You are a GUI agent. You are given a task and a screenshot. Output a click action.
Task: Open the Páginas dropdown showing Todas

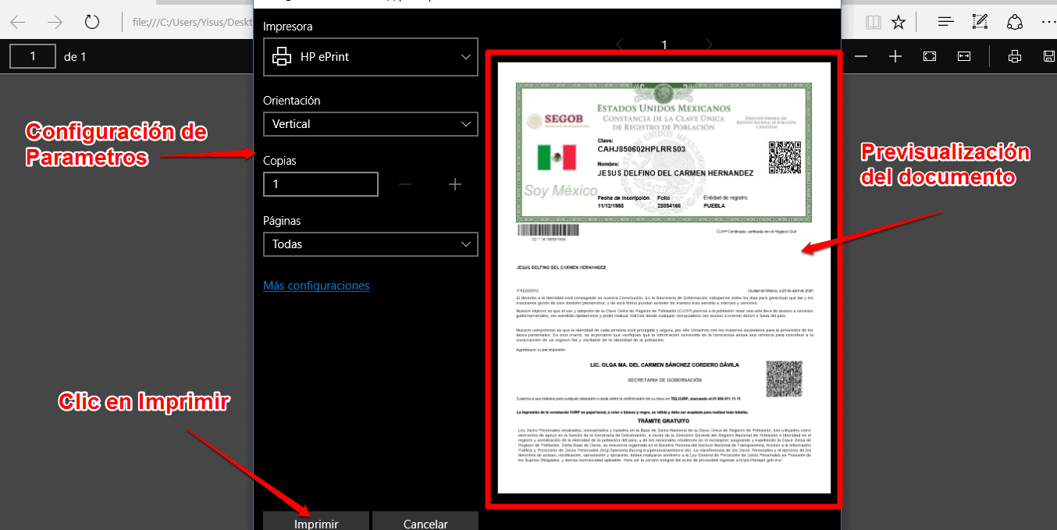coord(370,244)
